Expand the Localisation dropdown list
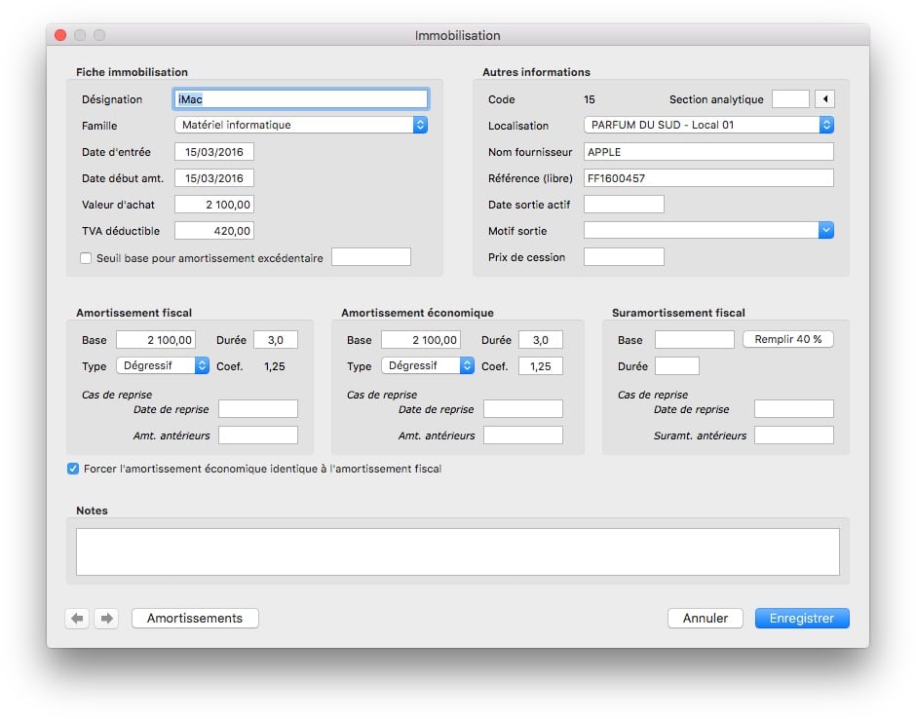The width and height of the screenshot is (916, 719). 708,125
